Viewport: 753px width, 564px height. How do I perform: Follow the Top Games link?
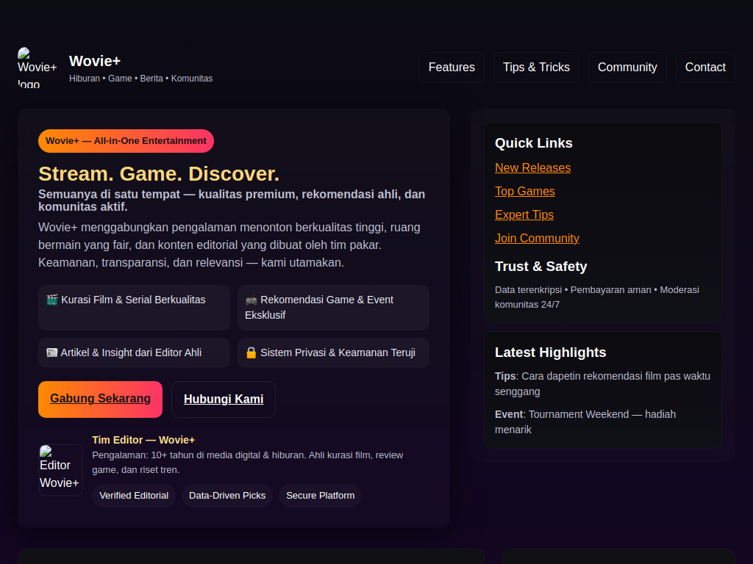[x=525, y=192]
